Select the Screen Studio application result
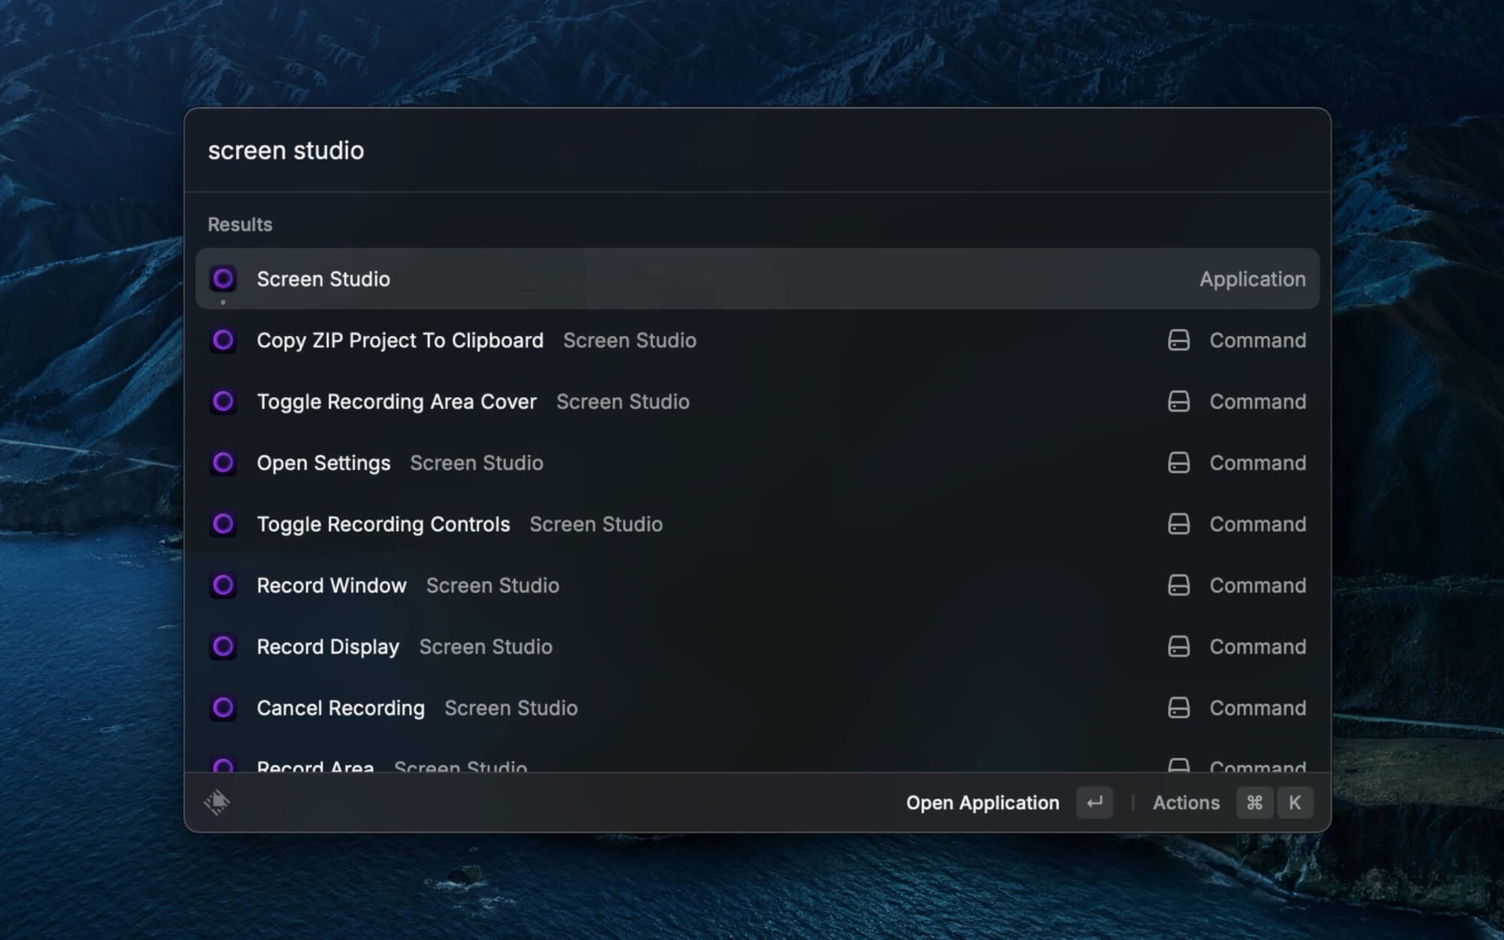Screen dimensions: 1504x940 point(757,279)
